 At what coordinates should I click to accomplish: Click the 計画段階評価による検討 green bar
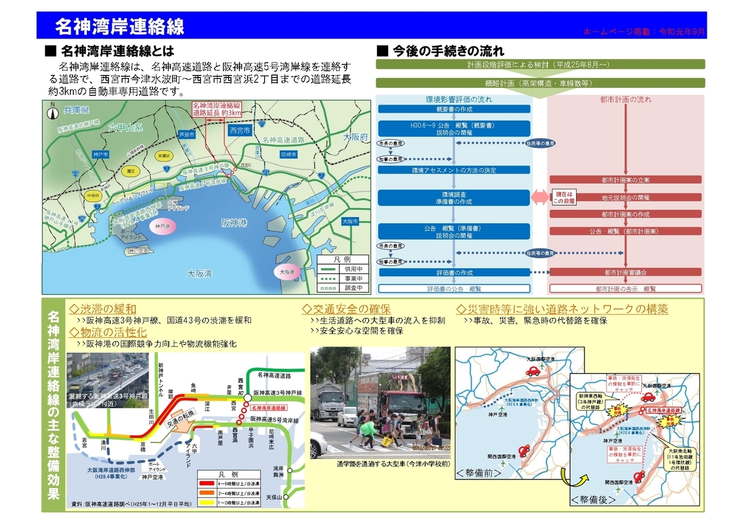coord(539,64)
